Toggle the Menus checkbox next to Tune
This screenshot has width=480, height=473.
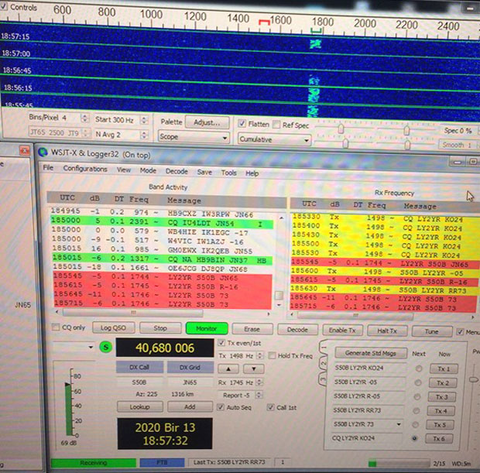[x=460, y=331]
